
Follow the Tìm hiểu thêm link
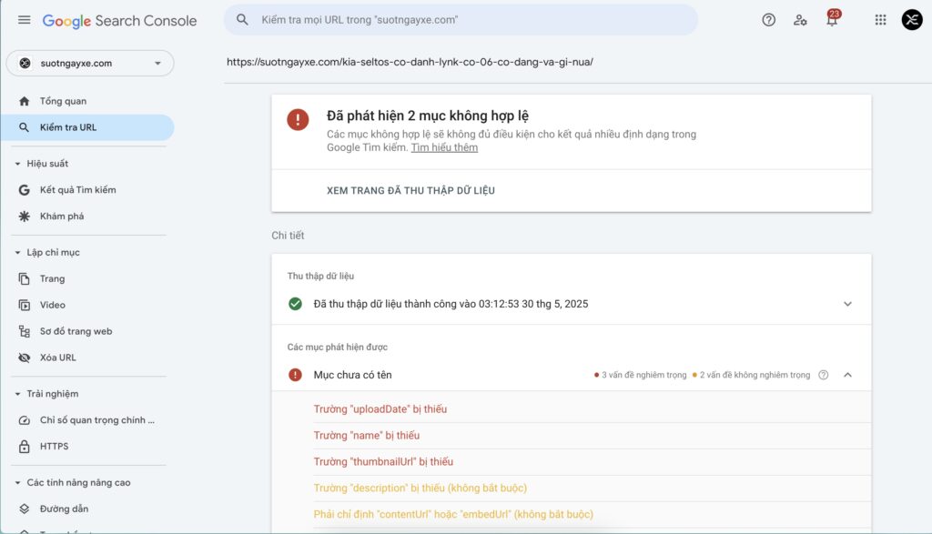pyautogui.click(x=444, y=147)
